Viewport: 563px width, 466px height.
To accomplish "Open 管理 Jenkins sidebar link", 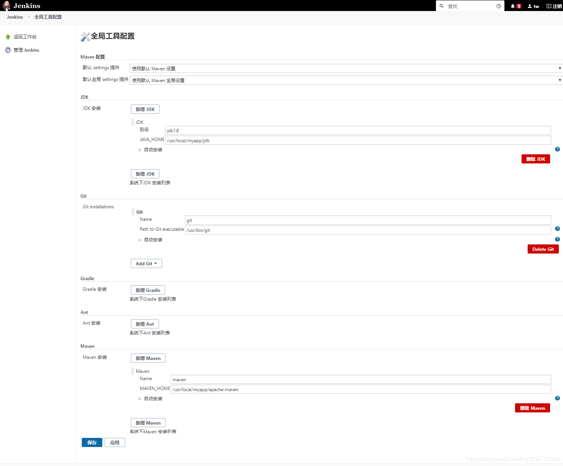I will [27, 50].
